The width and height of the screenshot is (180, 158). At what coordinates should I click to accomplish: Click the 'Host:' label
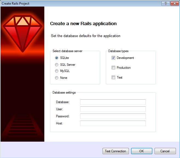tap(59, 123)
